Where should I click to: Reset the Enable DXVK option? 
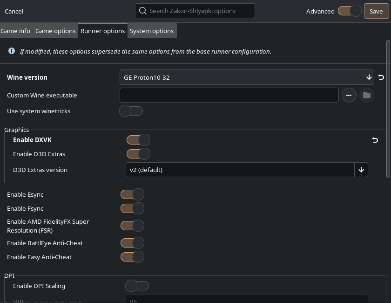tap(375, 140)
